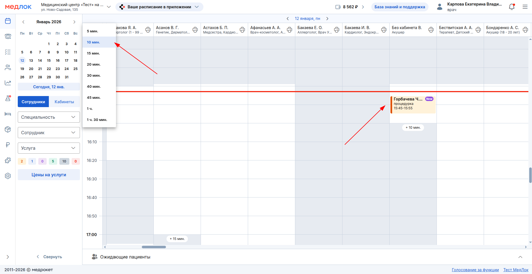
Task: Print schedule for Асанов В. Г.
Action: click(195, 30)
